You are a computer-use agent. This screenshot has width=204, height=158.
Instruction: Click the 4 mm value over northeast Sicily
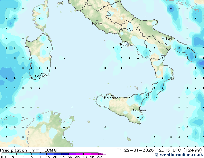[138, 98]
